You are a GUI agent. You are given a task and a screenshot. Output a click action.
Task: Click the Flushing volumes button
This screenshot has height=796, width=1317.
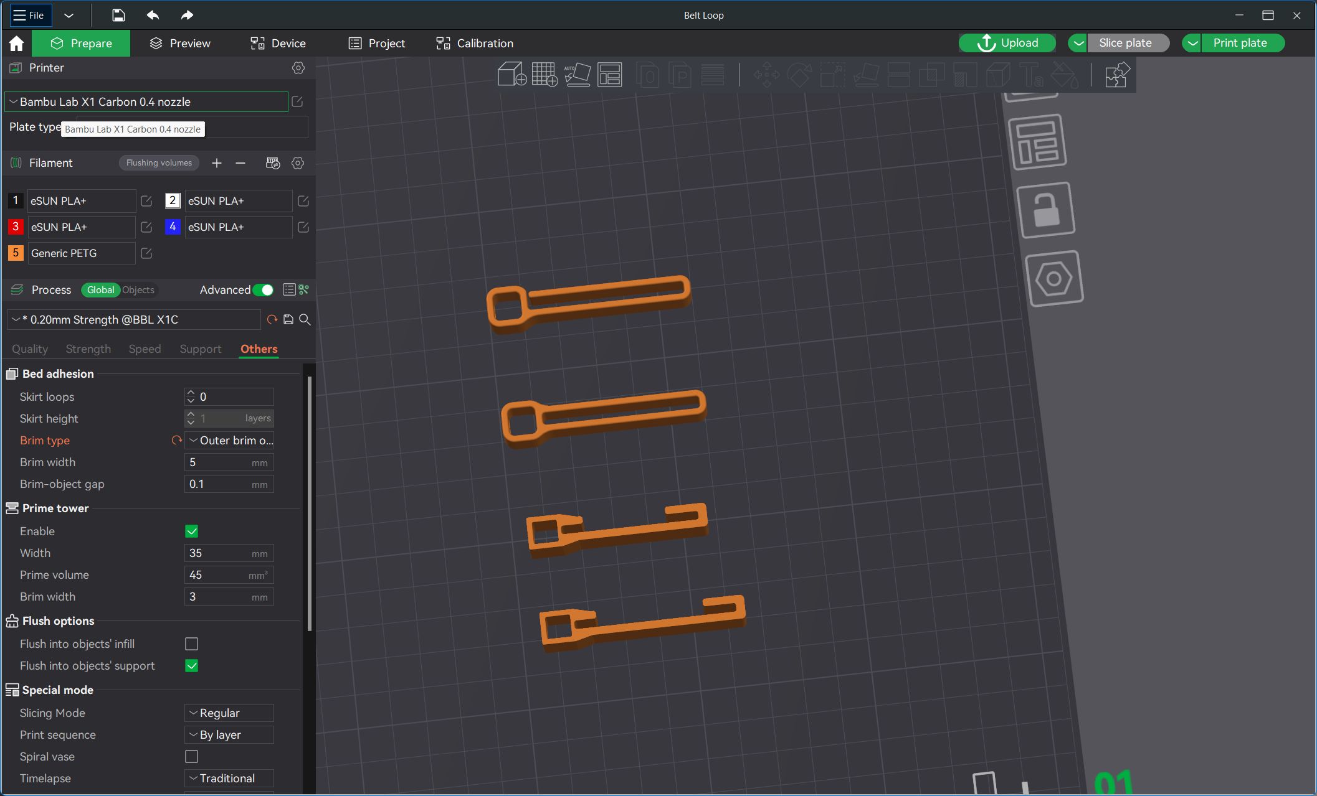pos(159,163)
